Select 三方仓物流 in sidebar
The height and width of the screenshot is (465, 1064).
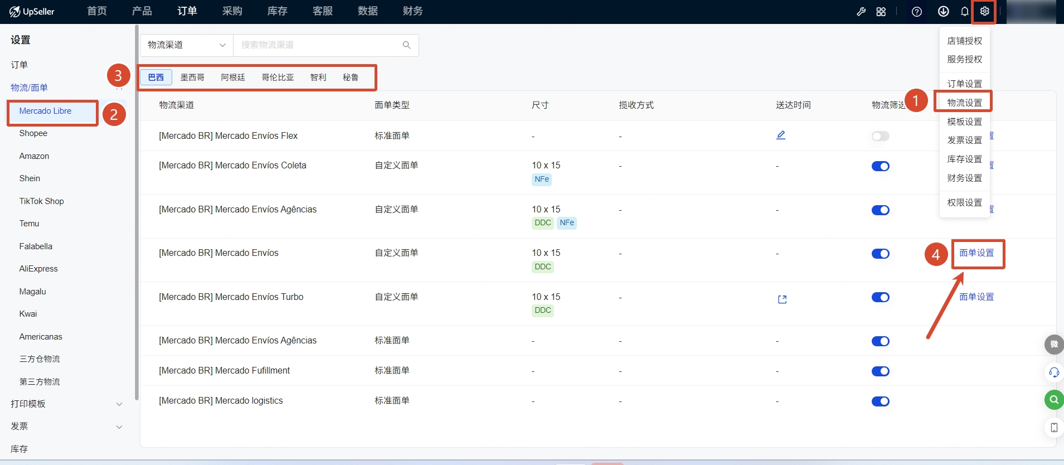[40, 359]
